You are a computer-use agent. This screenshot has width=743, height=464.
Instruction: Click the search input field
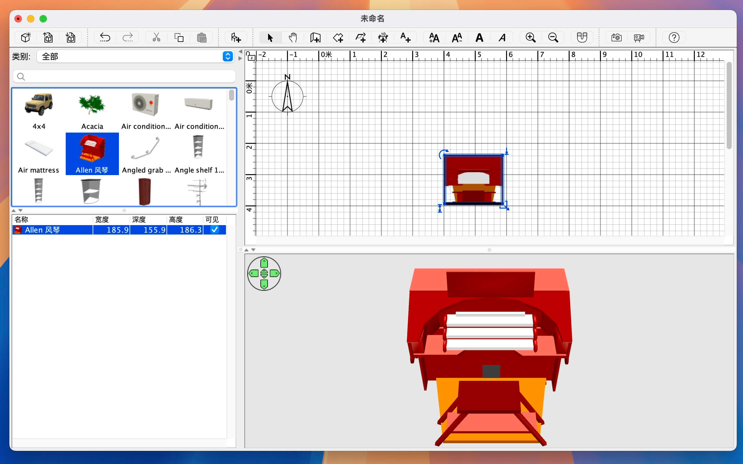click(124, 77)
